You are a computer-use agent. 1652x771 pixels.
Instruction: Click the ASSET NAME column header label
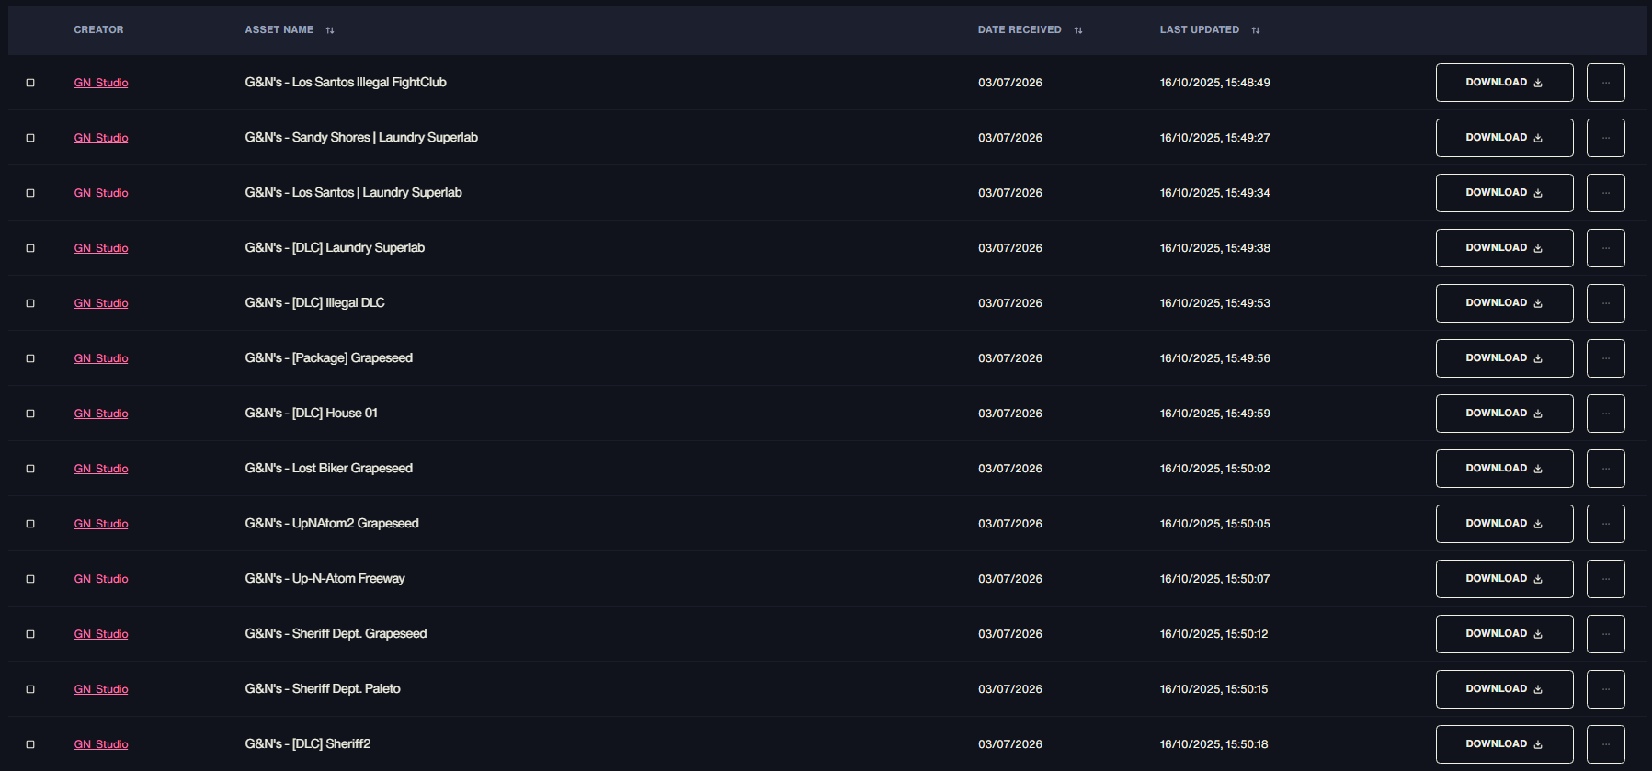[x=279, y=30]
